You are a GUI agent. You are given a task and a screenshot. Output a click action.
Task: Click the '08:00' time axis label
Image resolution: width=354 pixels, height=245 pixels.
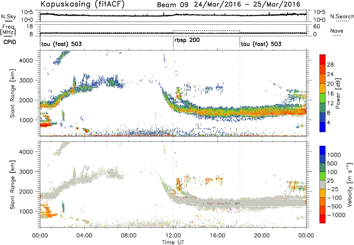[x=129, y=236]
